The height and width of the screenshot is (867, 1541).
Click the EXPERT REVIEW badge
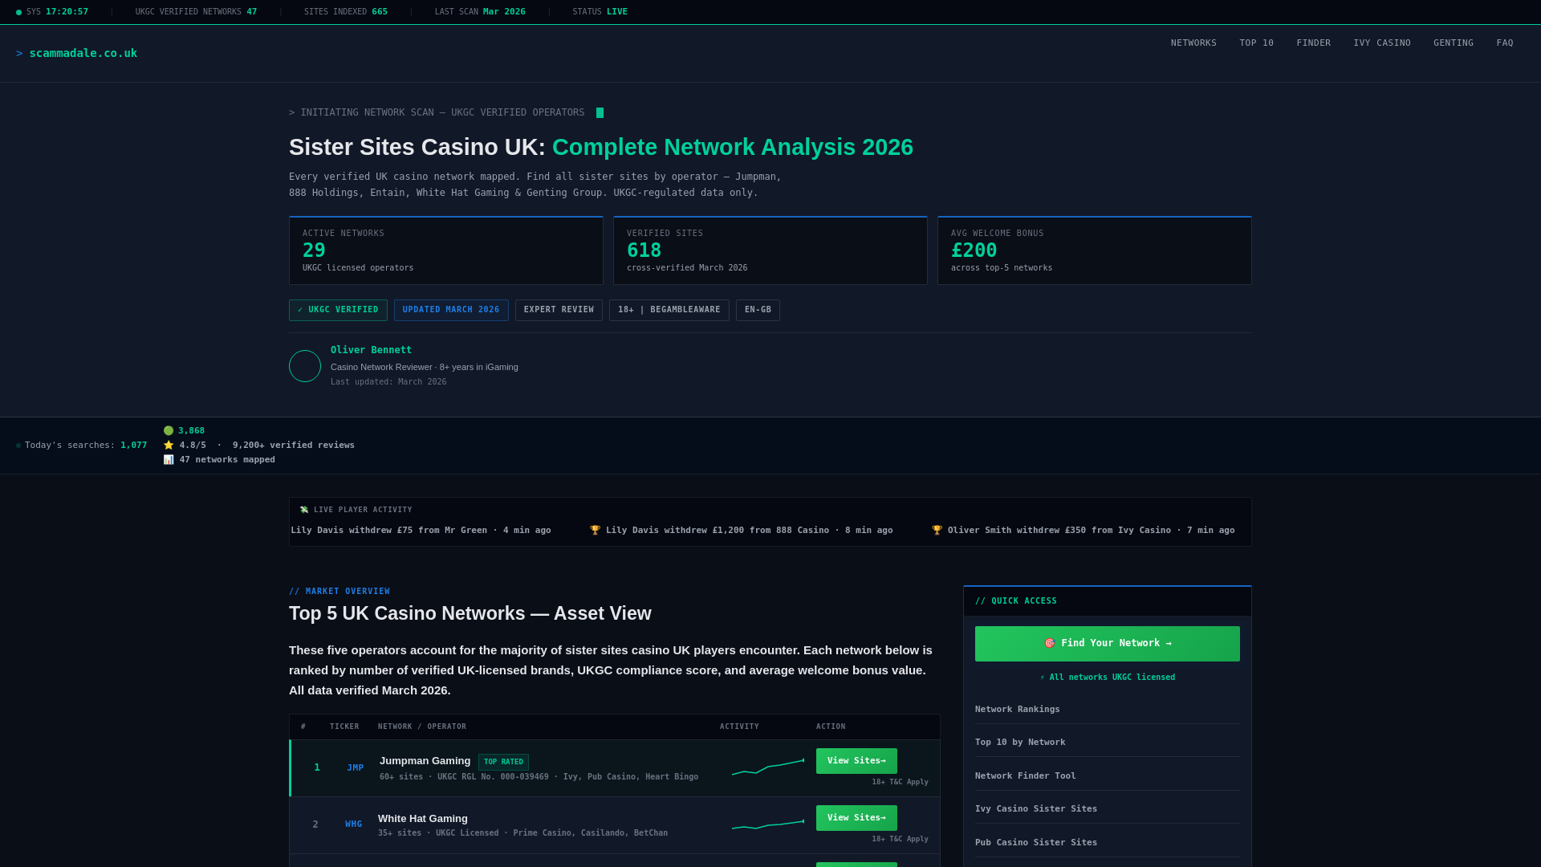(559, 311)
